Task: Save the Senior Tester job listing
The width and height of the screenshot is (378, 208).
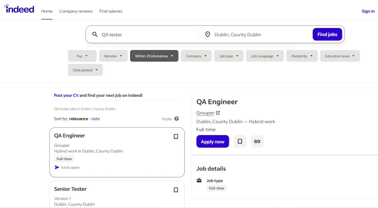Action: pyautogui.click(x=176, y=190)
